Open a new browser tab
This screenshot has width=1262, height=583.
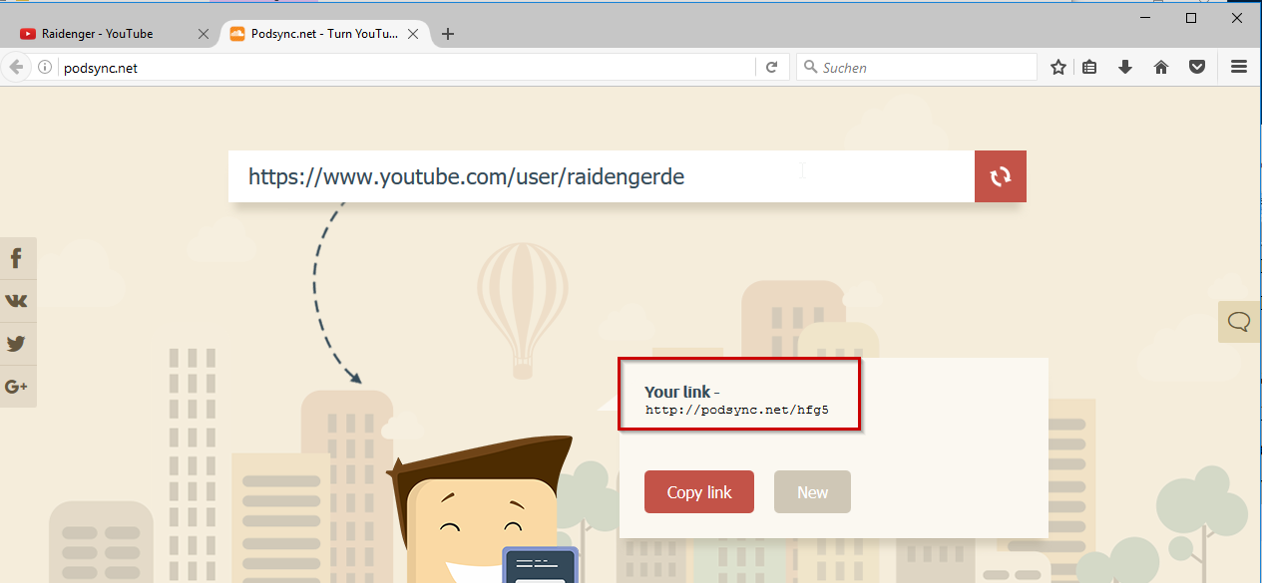click(448, 34)
